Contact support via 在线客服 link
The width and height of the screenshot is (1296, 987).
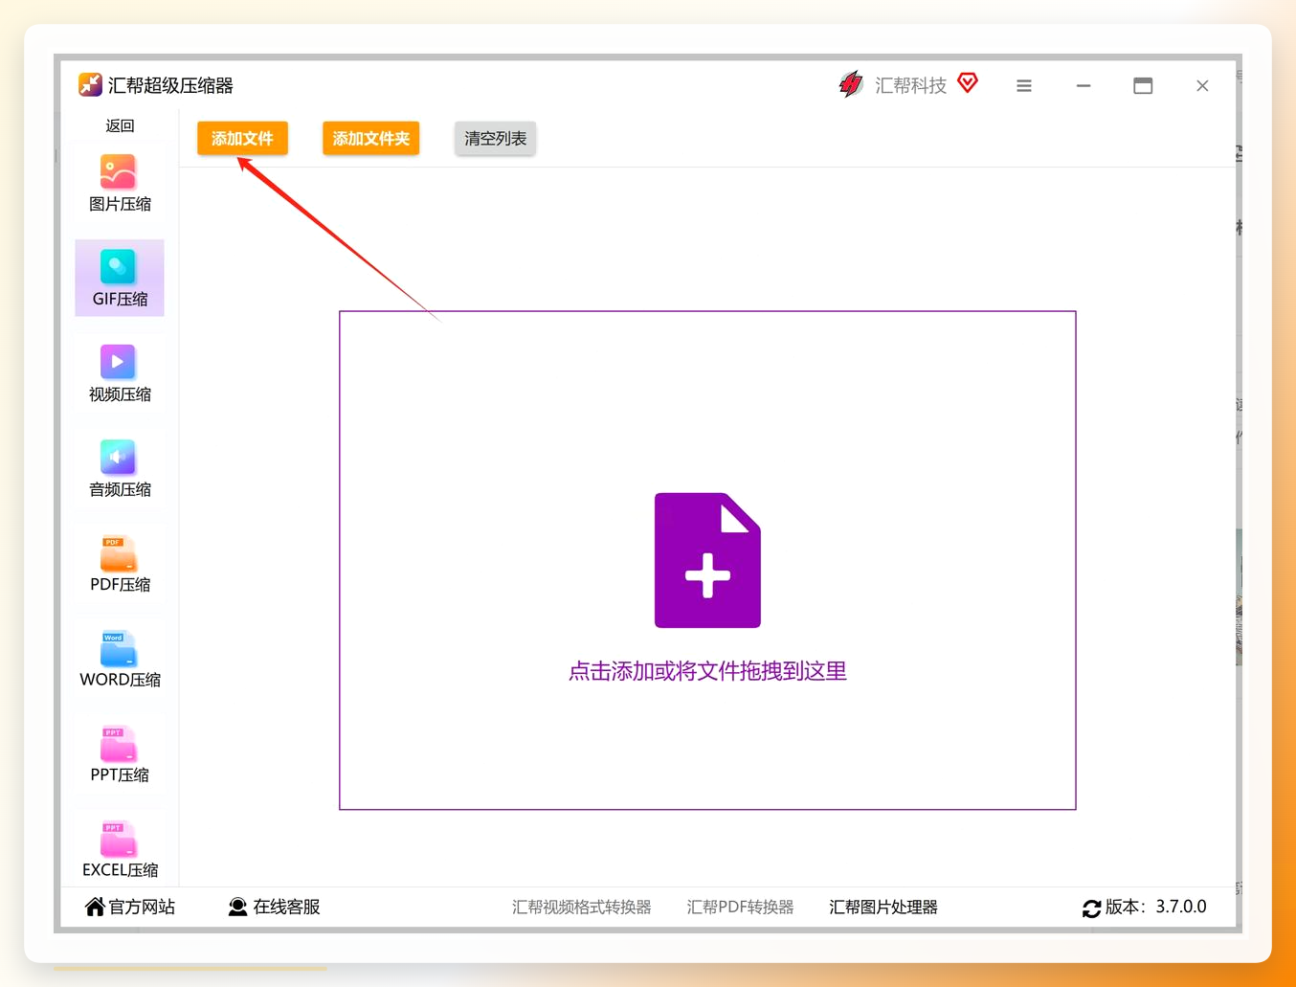coord(286,907)
